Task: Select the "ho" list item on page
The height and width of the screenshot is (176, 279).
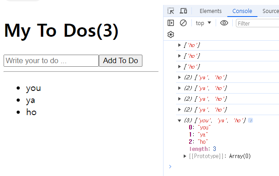Action: [x=31, y=112]
